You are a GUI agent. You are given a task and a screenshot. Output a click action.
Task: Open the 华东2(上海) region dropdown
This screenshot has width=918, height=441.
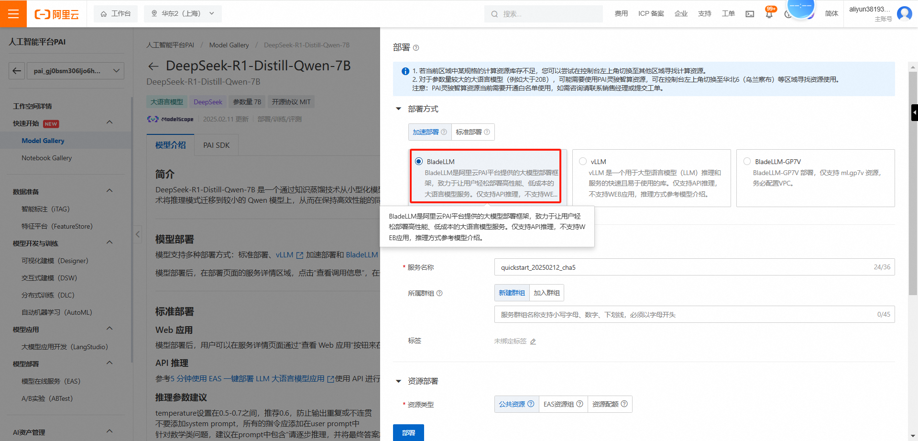(183, 14)
